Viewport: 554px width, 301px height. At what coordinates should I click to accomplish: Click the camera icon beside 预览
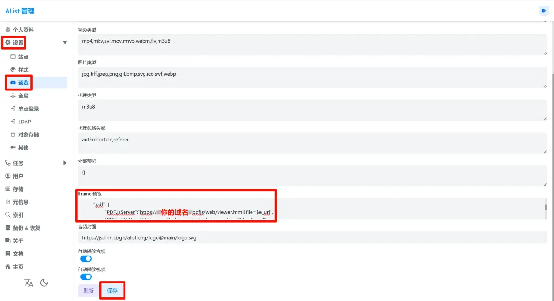(13, 83)
